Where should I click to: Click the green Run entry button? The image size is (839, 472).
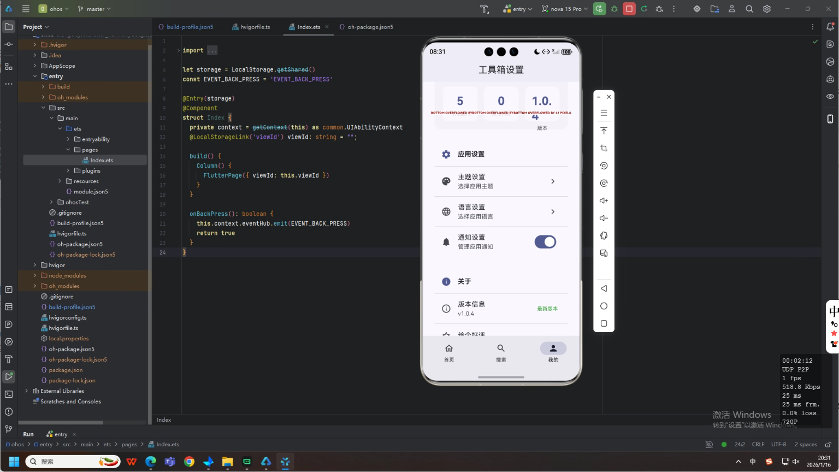click(x=599, y=9)
